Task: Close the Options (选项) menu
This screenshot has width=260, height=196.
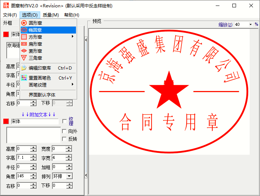Action: tap(30, 15)
